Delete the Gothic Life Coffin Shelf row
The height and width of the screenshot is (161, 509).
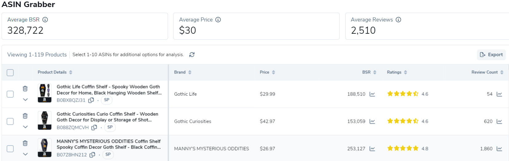25,89
